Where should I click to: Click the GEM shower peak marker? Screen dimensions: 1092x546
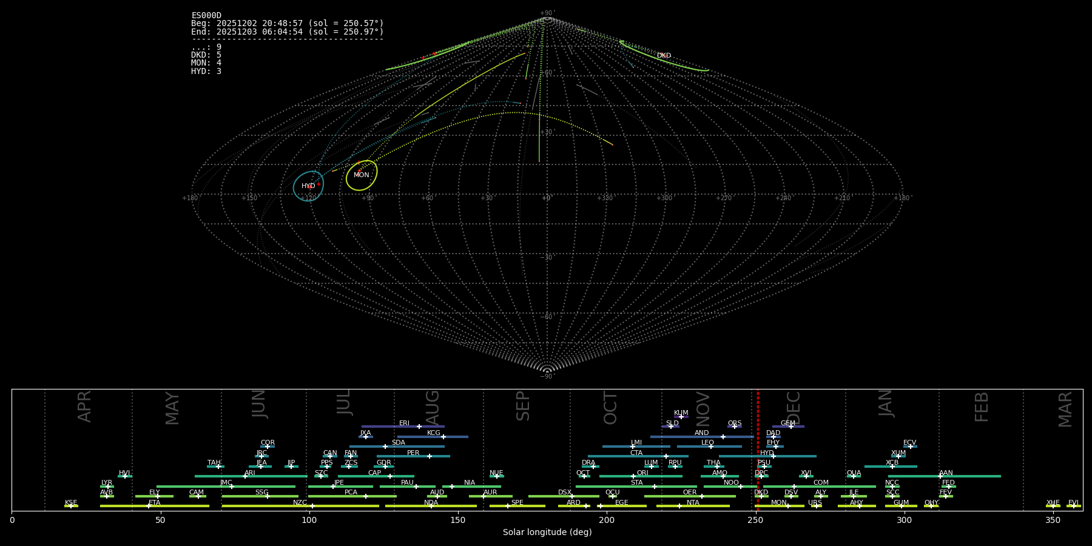point(790,426)
